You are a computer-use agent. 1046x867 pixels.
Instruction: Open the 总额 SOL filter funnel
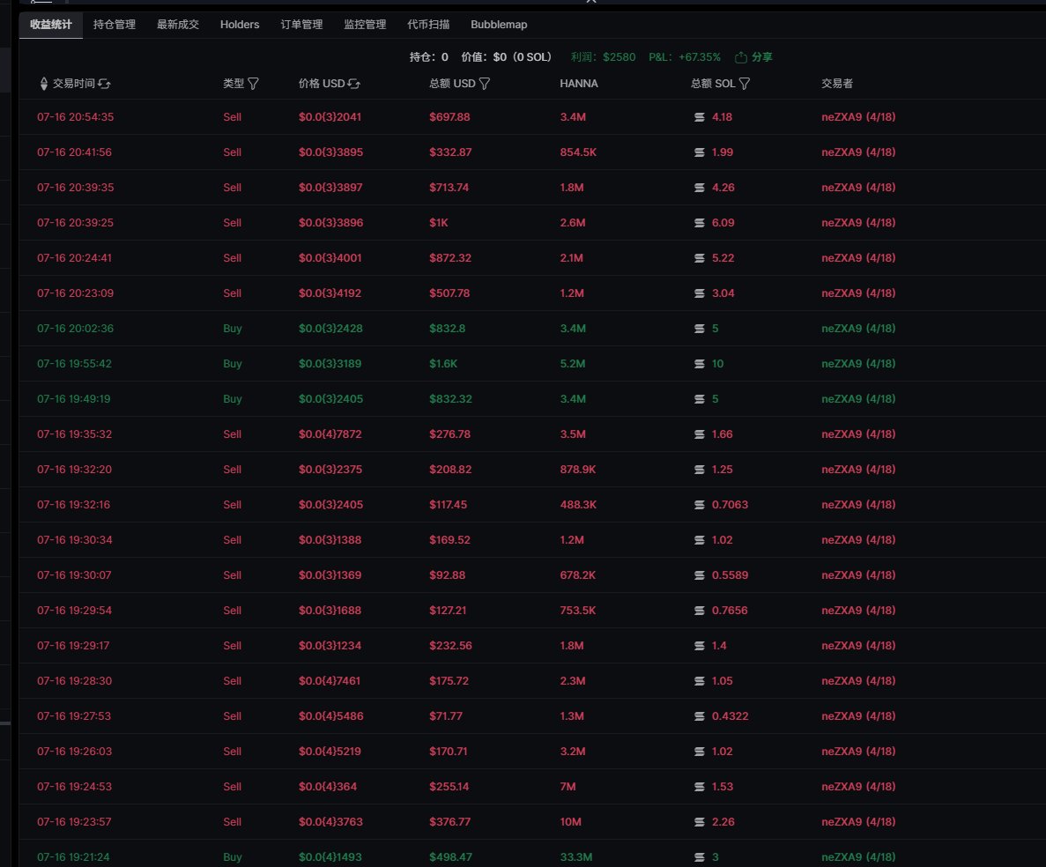745,84
